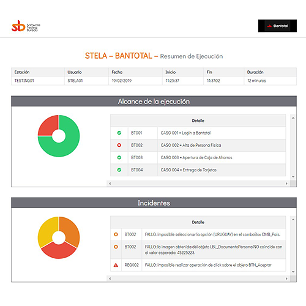Click the Software Testing Bureau logo
Image resolution: width=306 pixels, height=306 pixels.
coord(26,26)
